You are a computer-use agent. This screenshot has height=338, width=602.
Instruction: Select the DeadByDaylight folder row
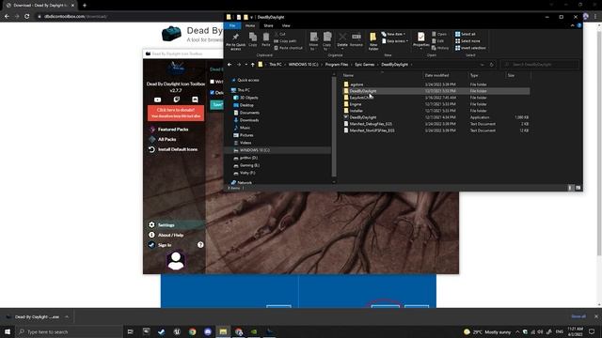(436, 91)
